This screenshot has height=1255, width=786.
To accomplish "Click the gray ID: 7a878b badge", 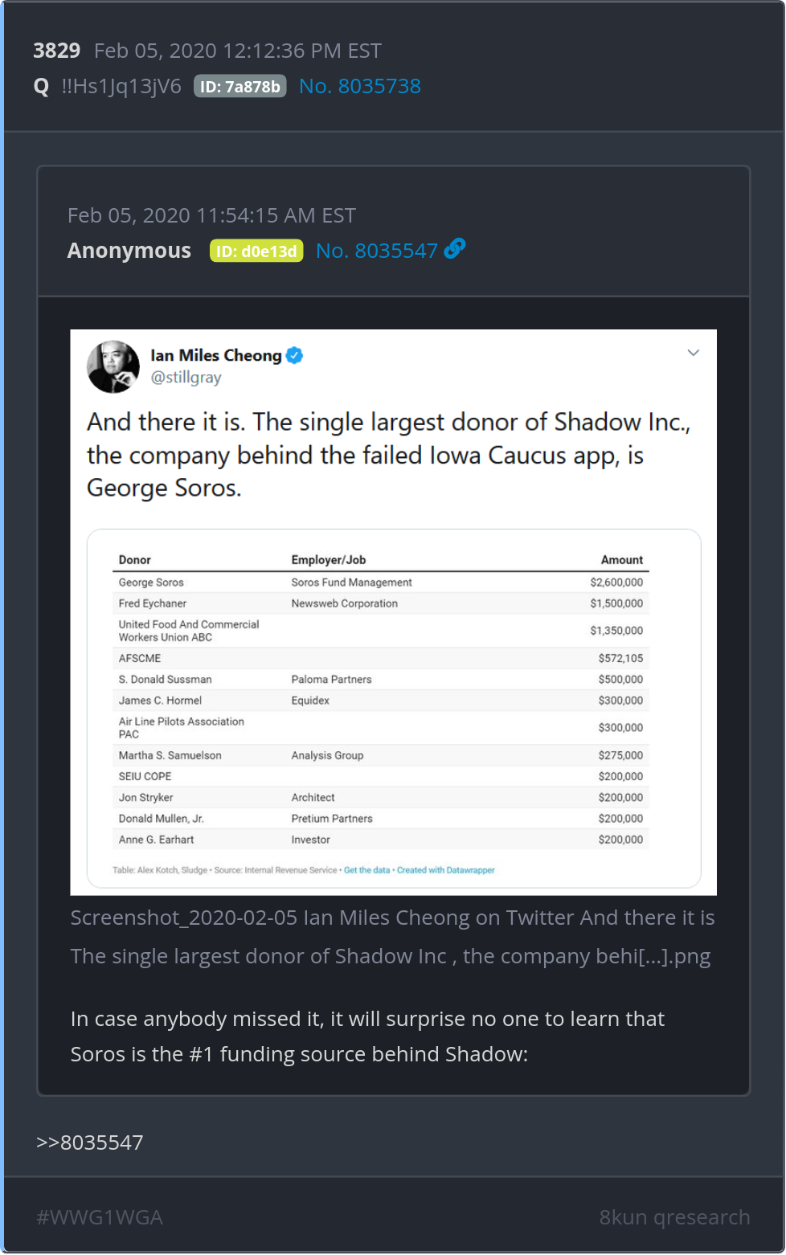I will point(239,87).
